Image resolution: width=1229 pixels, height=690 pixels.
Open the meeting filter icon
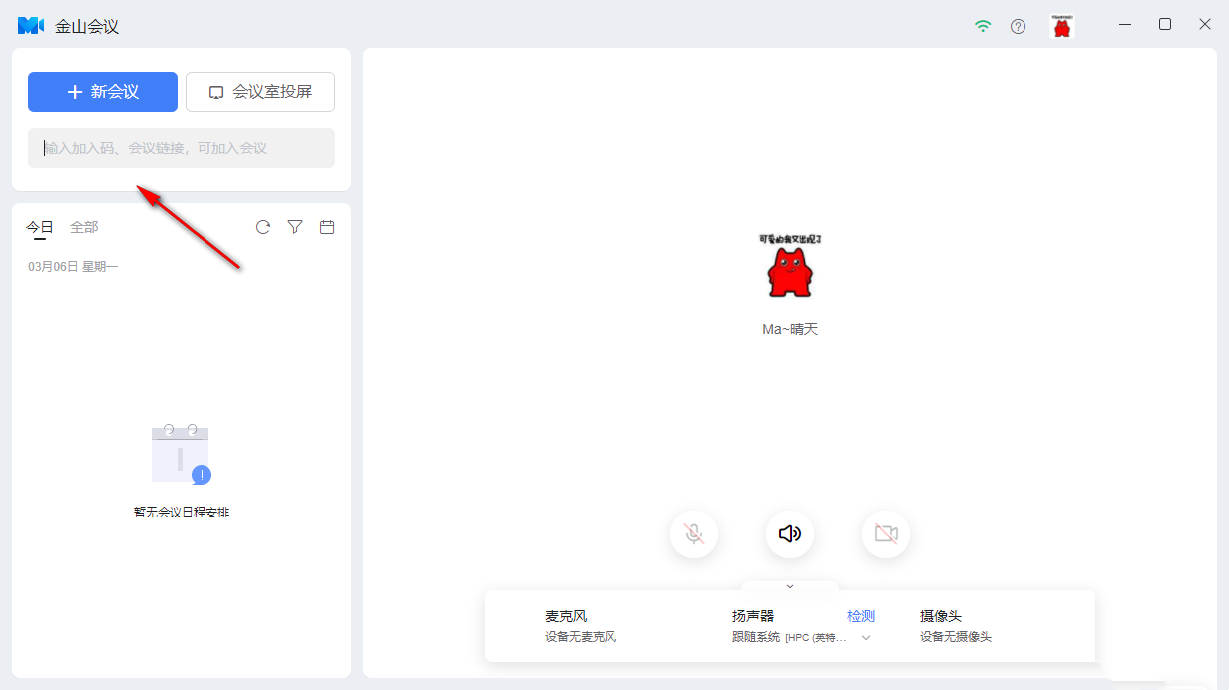click(295, 227)
